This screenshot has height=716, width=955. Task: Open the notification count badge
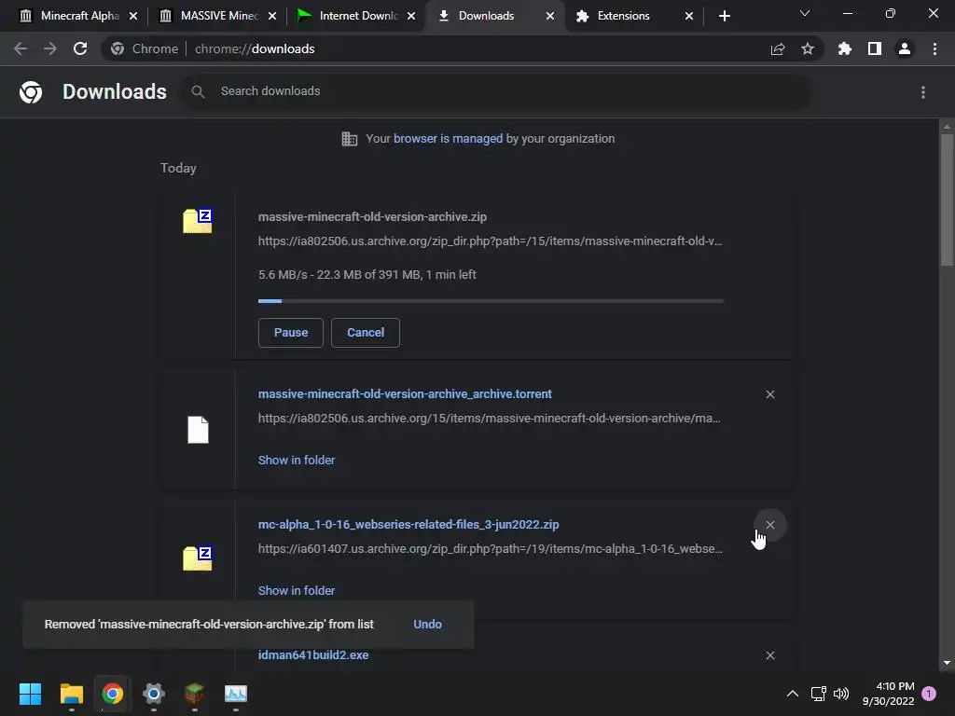tap(929, 693)
